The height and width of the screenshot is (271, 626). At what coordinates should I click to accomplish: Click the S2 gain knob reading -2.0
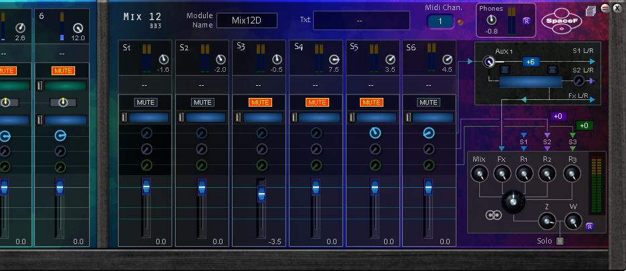(x=221, y=60)
